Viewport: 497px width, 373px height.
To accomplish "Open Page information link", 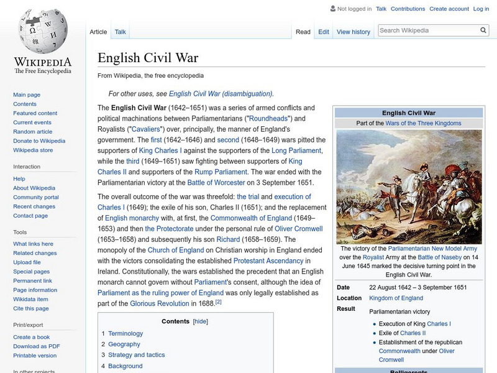I will [35, 290].
